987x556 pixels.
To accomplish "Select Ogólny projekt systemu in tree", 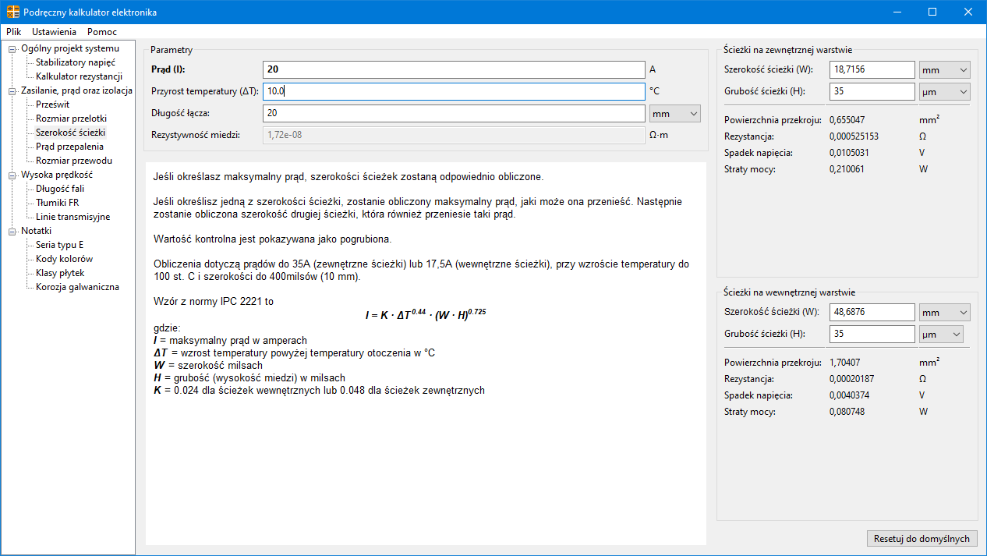I will point(70,48).
